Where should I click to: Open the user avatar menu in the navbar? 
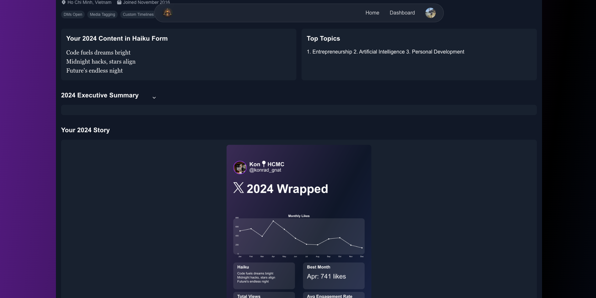tap(430, 13)
